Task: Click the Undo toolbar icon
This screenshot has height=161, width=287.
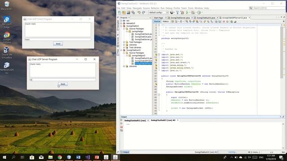Action: (x=139, y=13)
